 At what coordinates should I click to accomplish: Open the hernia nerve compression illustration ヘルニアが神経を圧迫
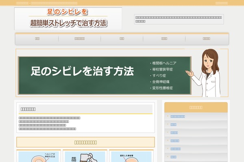coord(39,157)
